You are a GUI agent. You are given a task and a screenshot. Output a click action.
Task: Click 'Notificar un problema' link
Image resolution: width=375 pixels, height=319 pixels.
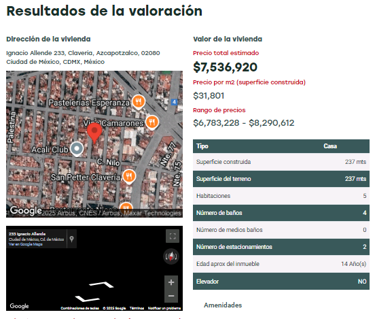164,308
